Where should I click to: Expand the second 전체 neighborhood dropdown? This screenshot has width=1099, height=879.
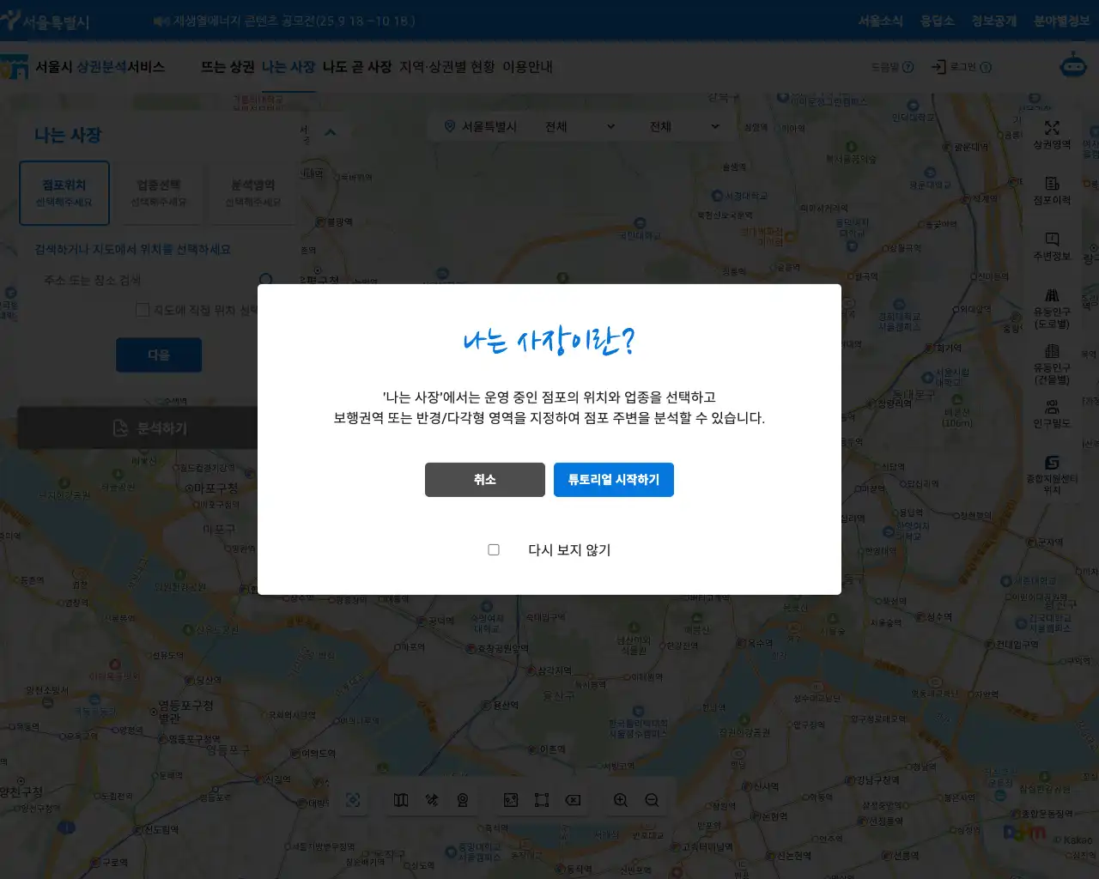[683, 127]
